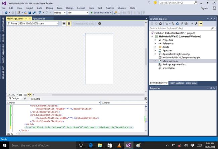Open the Document Outline side tab
Viewport: 218px width, 149px height.
coord(3,54)
